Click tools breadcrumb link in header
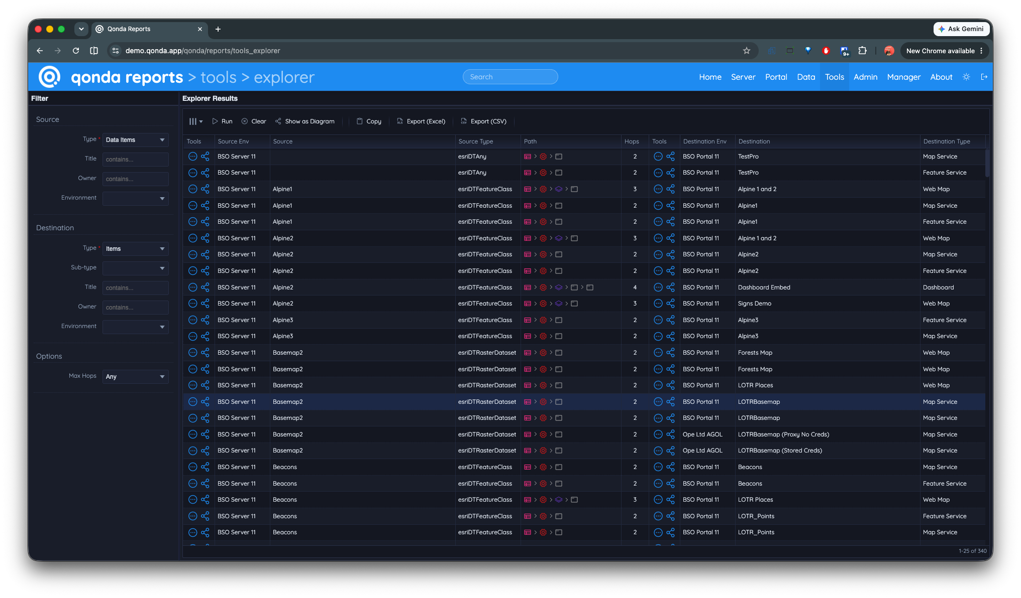This screenshot has width=1021, height=598. [219, 77]
